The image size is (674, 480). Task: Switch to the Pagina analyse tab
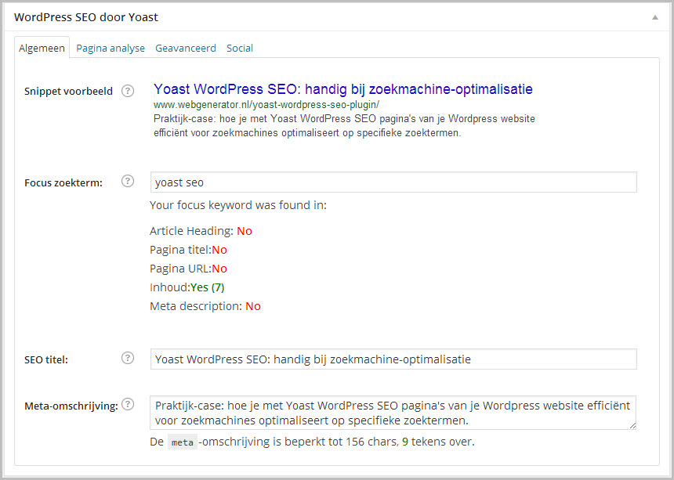111,48
